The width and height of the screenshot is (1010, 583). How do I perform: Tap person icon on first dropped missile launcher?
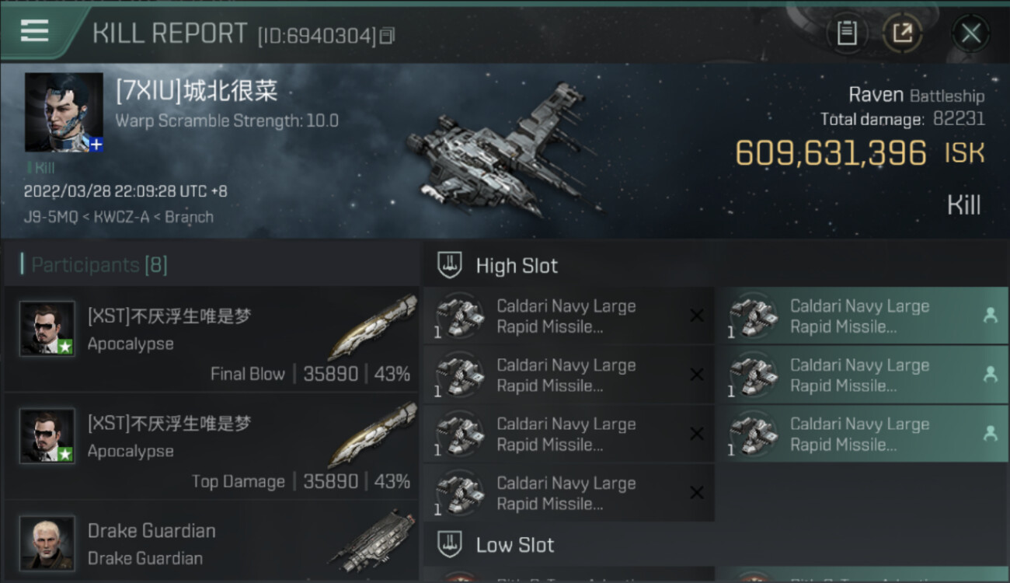(990, 316)
